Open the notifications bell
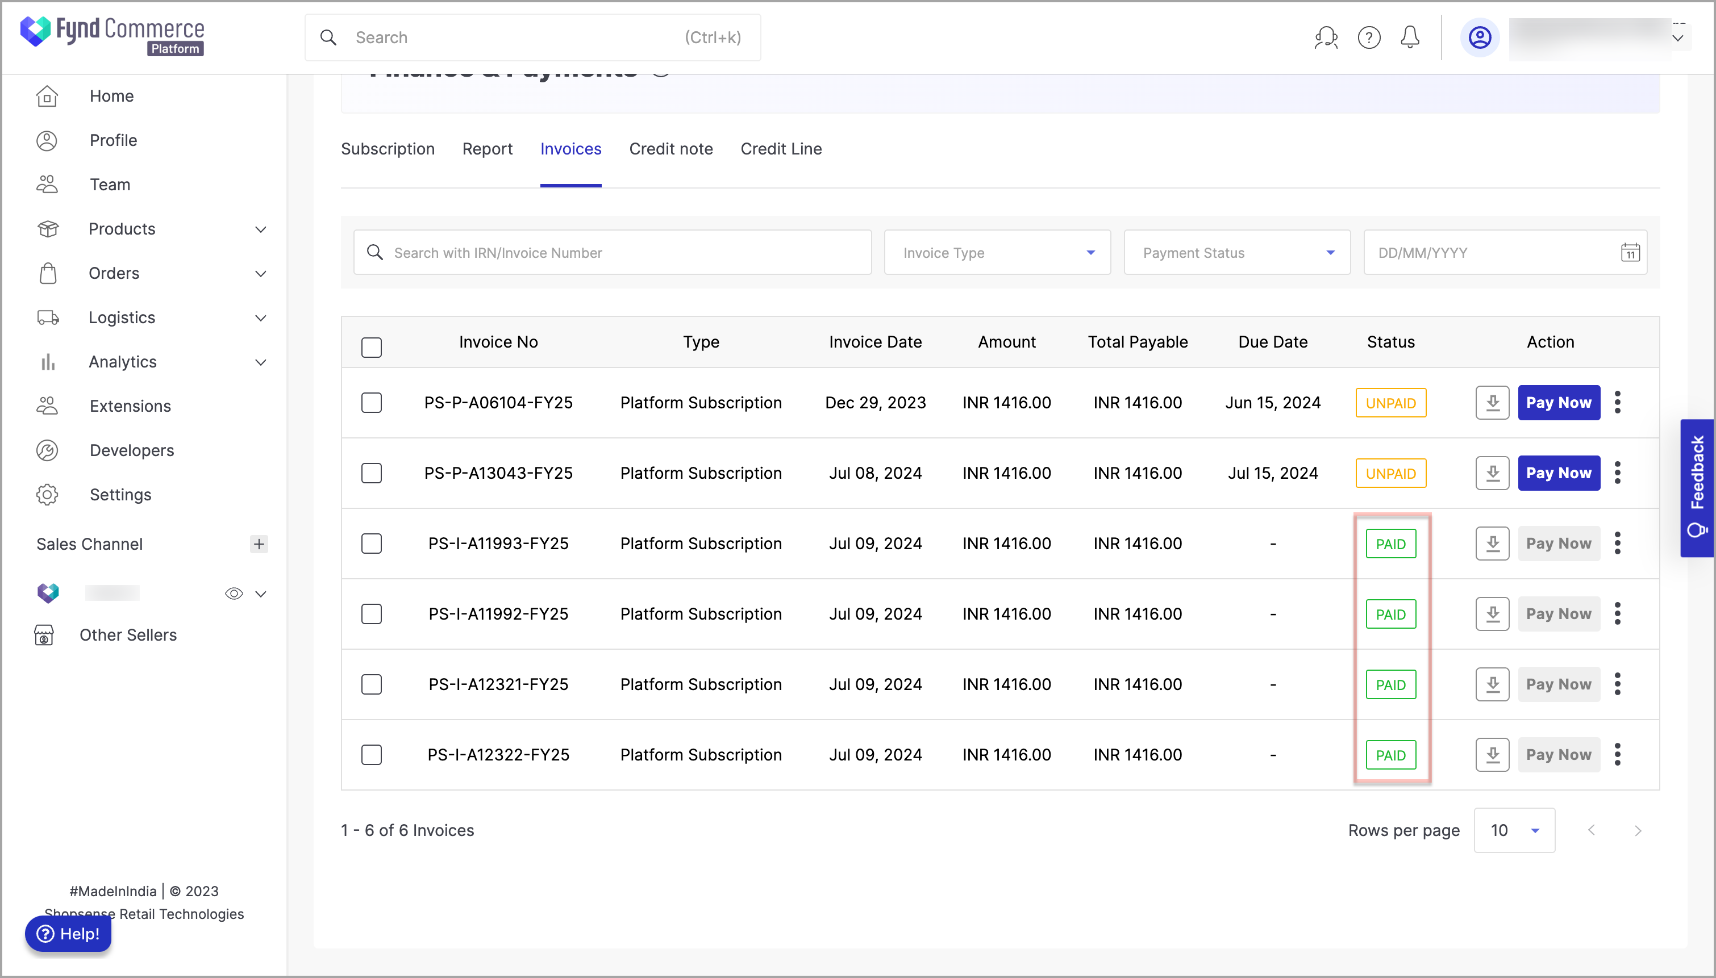 pos(1410,37)
